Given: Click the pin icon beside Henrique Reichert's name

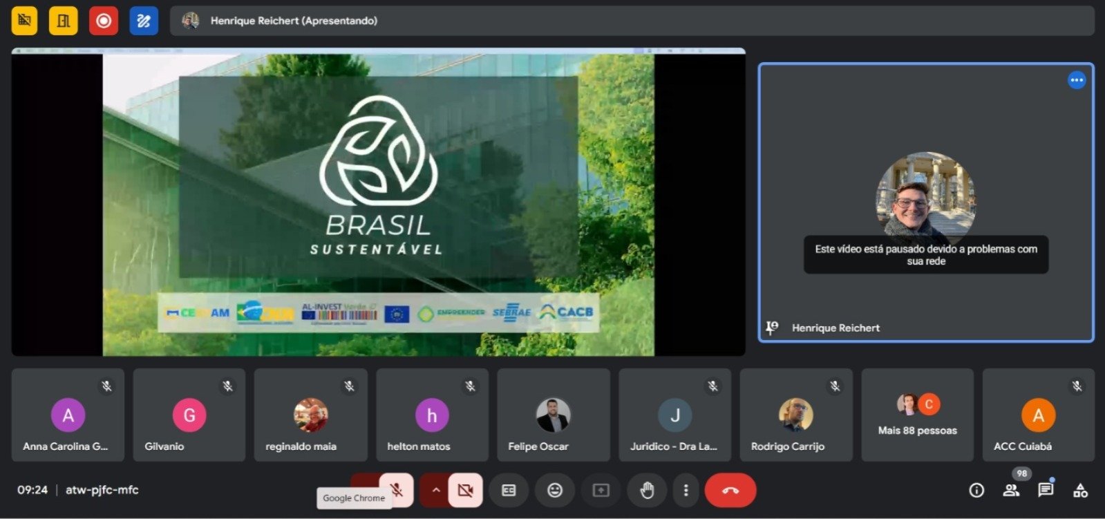Looking at the screenshot, I should pyautogui.click(x=772, y=328).
